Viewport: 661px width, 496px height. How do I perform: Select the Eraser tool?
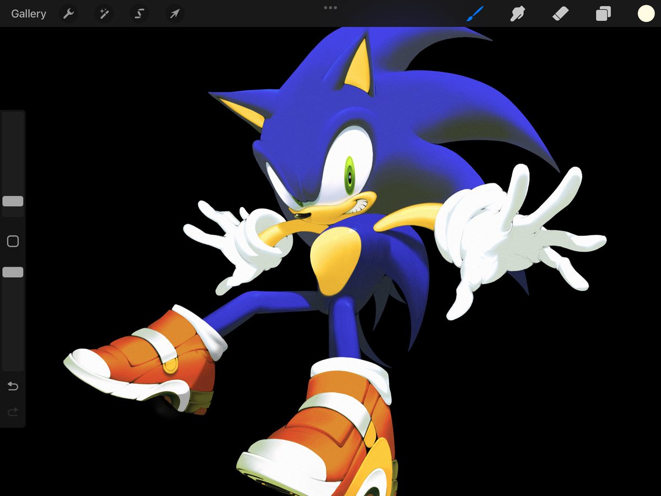point(560,14)
